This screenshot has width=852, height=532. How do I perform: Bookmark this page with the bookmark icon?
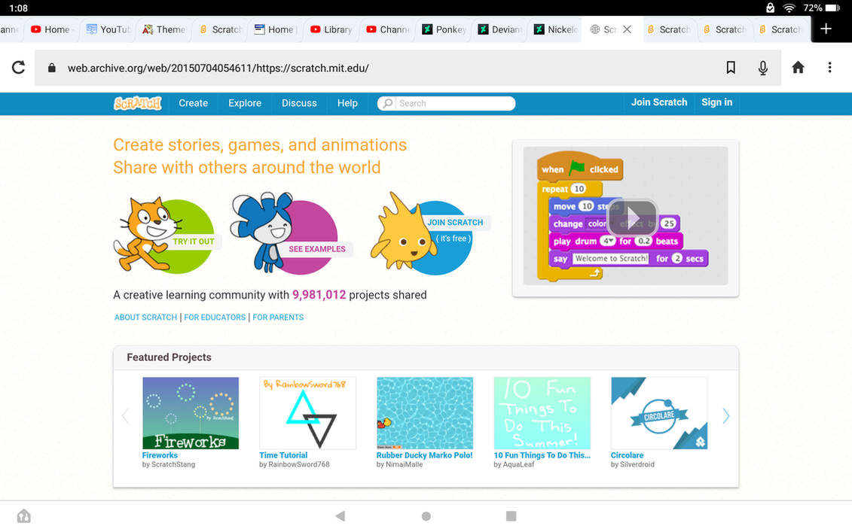click(x=731, y=67)
